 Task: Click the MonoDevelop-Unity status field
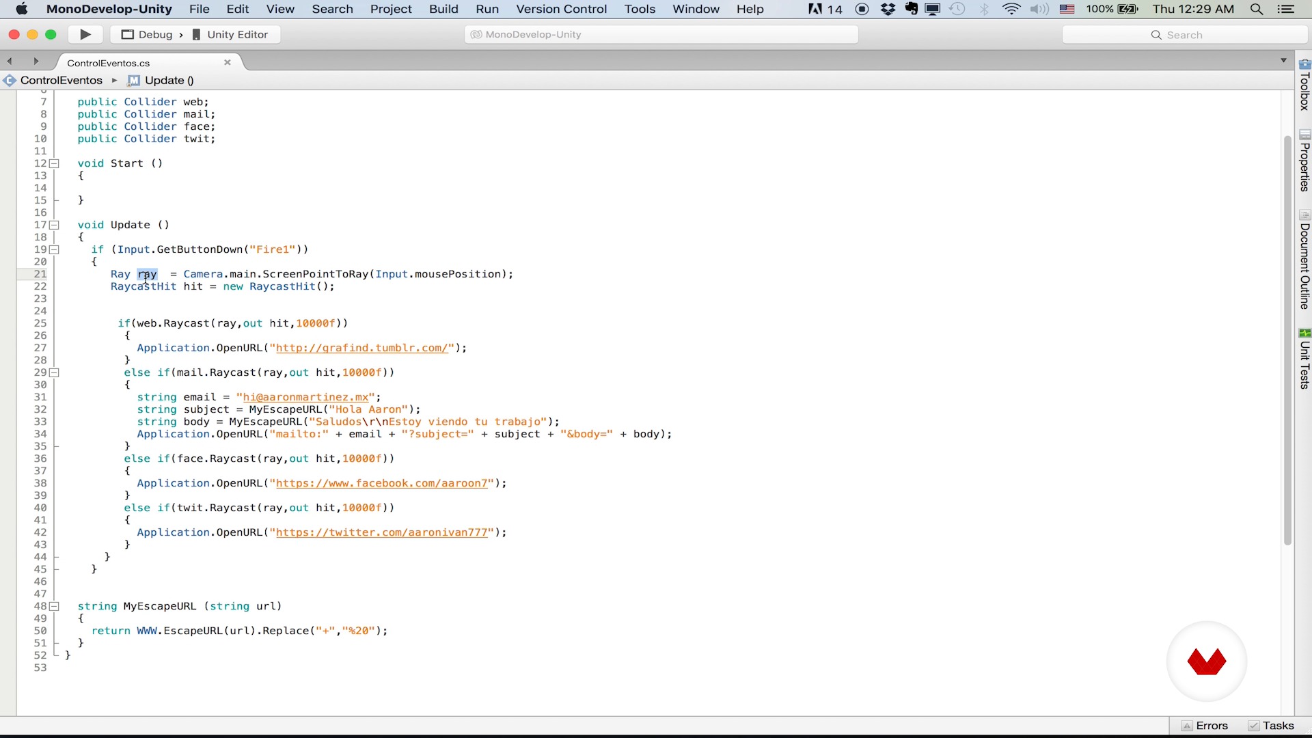[661, 34]
